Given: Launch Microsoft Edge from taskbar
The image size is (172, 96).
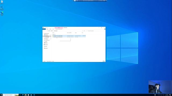Looking at the screenshot, I should (23, 95).
